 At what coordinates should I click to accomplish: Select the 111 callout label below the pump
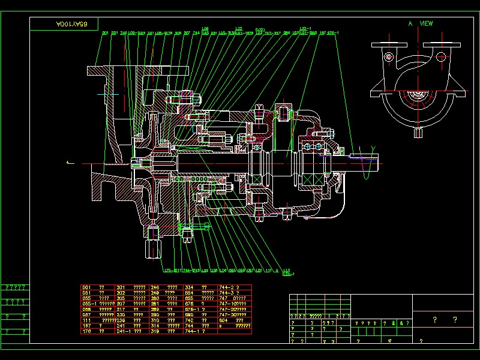[x=268, y=271]
